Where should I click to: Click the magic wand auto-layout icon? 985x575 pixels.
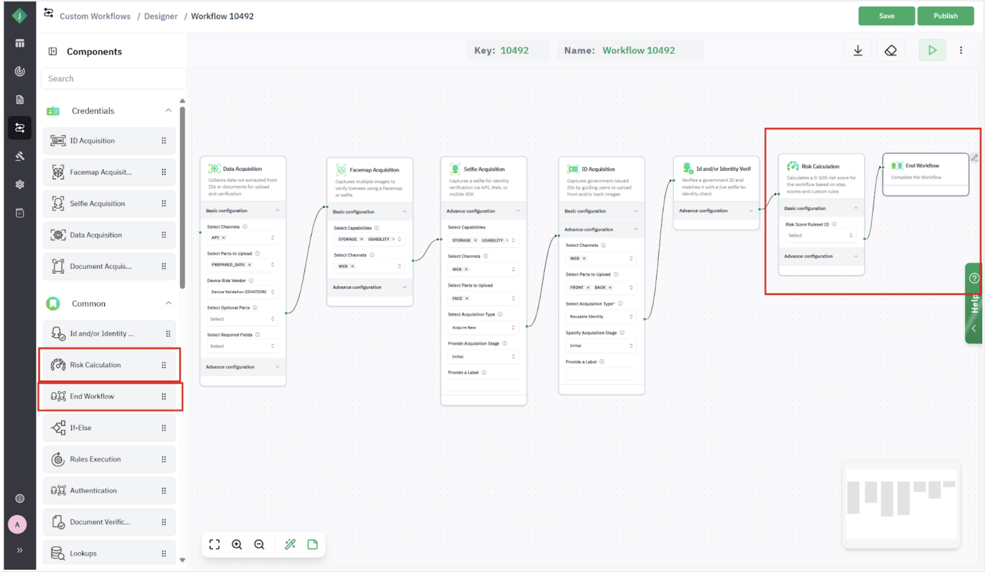(x=290, y=544)
